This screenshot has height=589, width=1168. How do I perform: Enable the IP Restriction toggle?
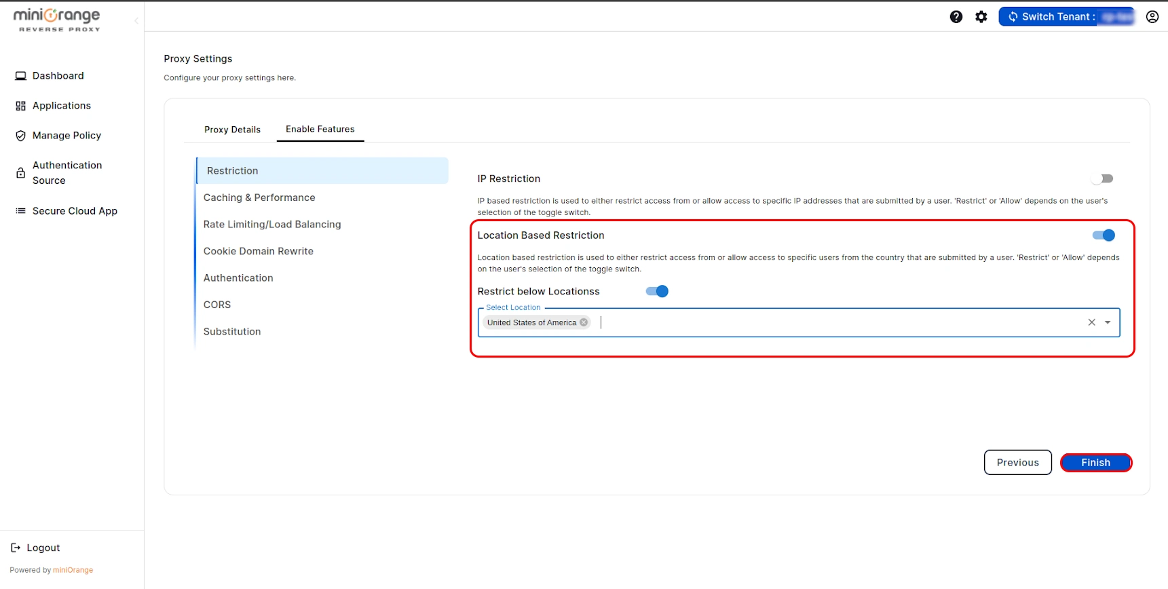(1103, 178)
